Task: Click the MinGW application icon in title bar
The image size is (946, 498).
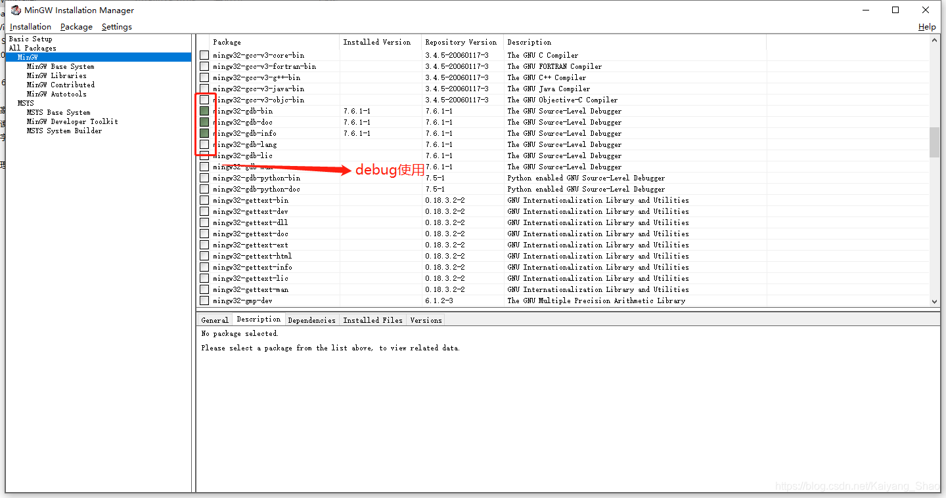Action: (x=16, y=10)
